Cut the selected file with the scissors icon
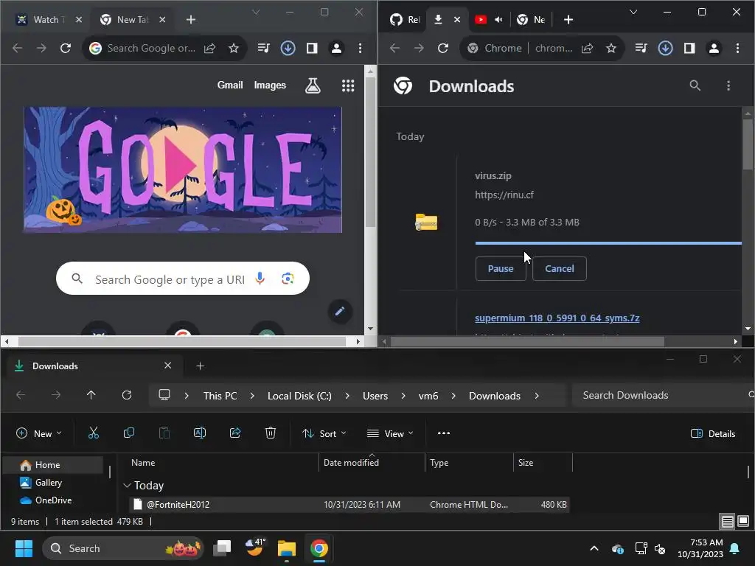Image resolution: width=755 pixels, height=566 pixels. pyautogui.click(x=94, y=433)
